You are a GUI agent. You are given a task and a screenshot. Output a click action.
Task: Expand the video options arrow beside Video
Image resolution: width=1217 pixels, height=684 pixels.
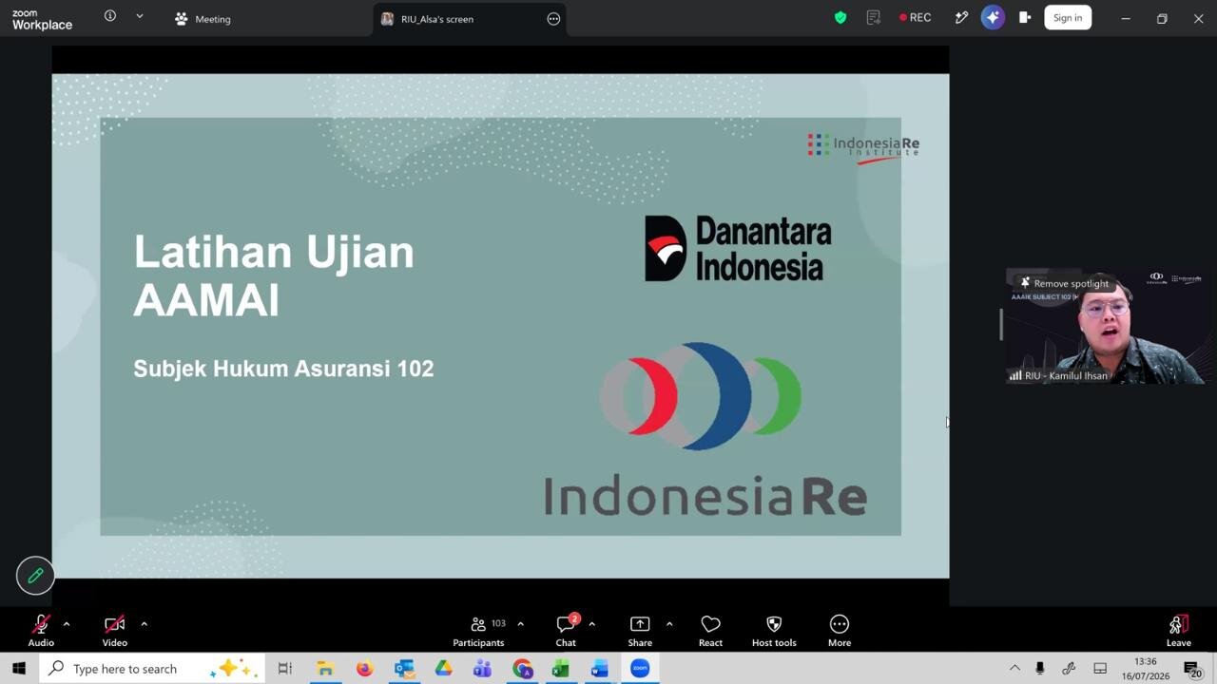click(144, 624)
